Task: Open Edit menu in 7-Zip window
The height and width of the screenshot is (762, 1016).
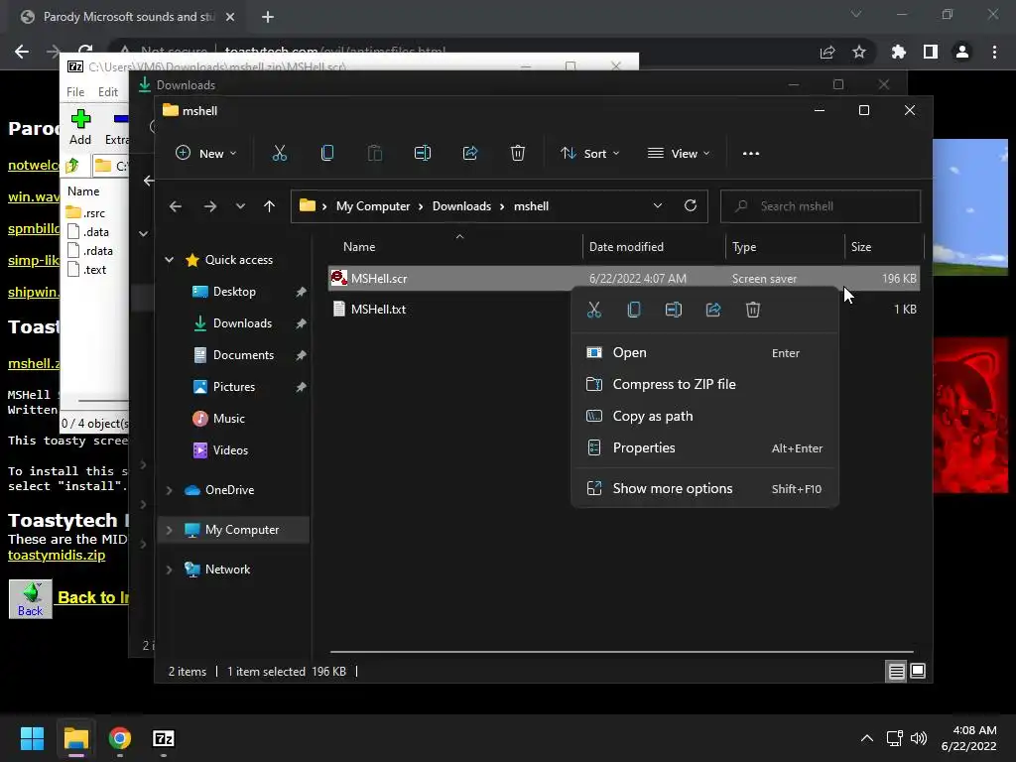Action: [107, 92]
